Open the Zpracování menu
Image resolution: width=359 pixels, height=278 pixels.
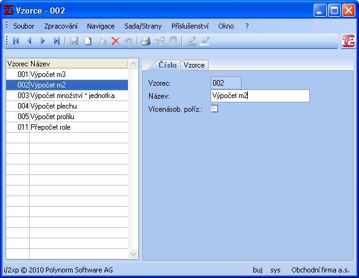point(61,26)
